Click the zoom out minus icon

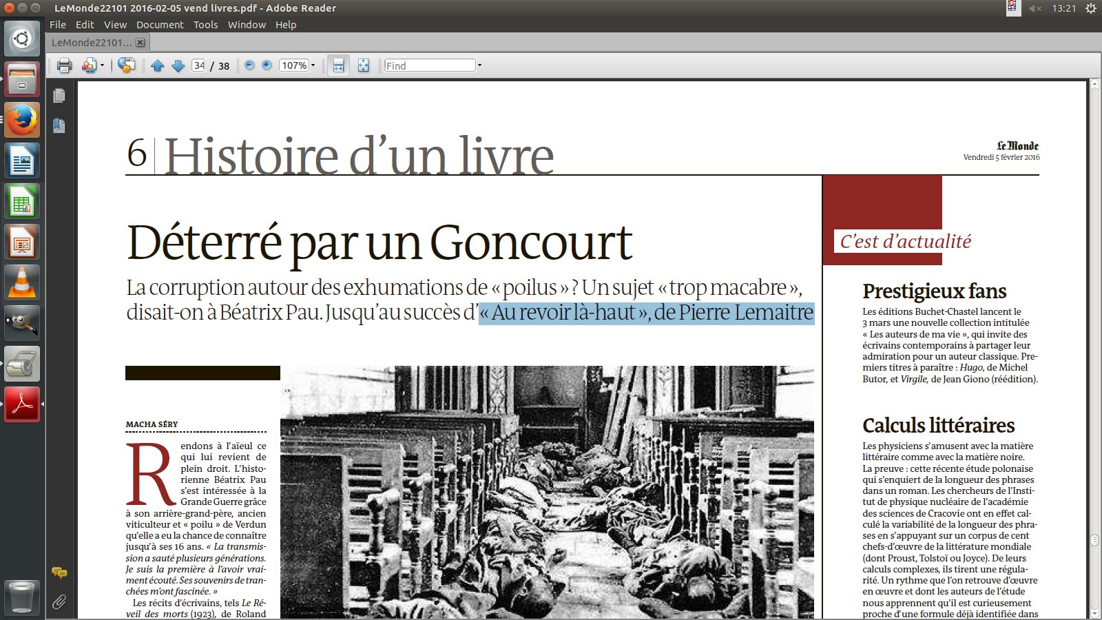(249, 65)
